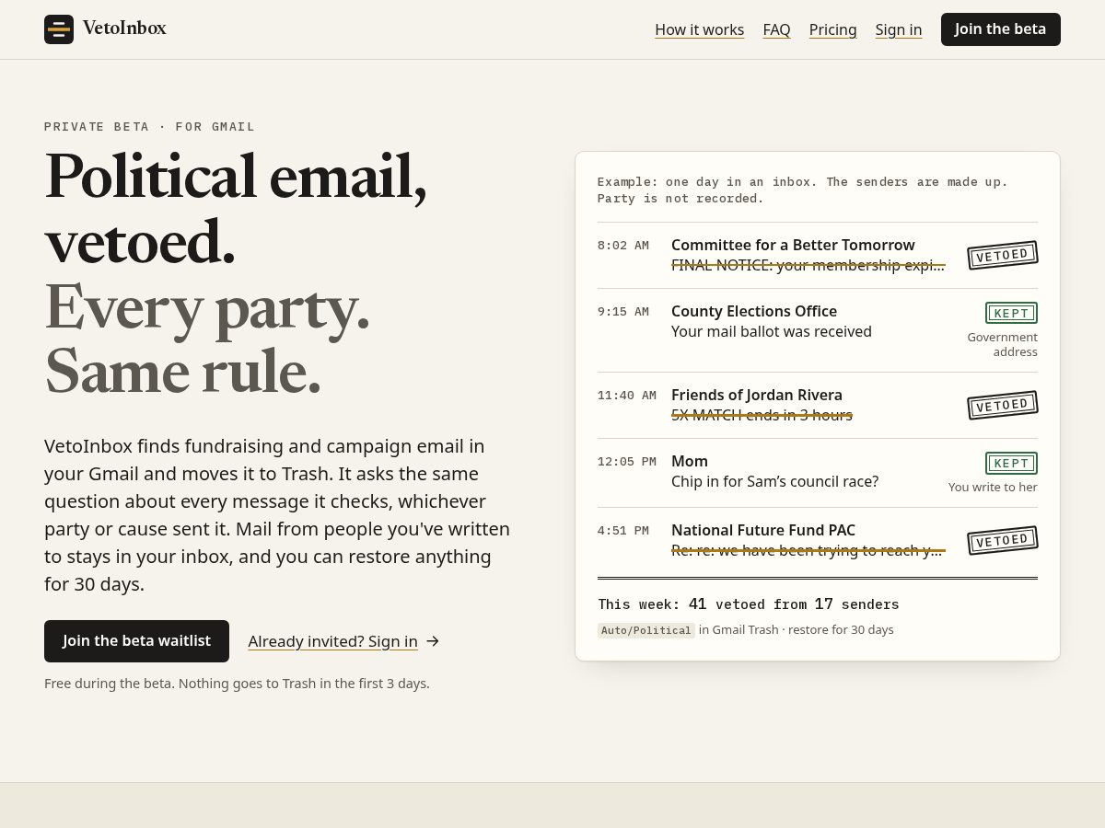Click the FINAL NOTICE struck-through subject
The image size is (1105, 828).
coord(808,265)
